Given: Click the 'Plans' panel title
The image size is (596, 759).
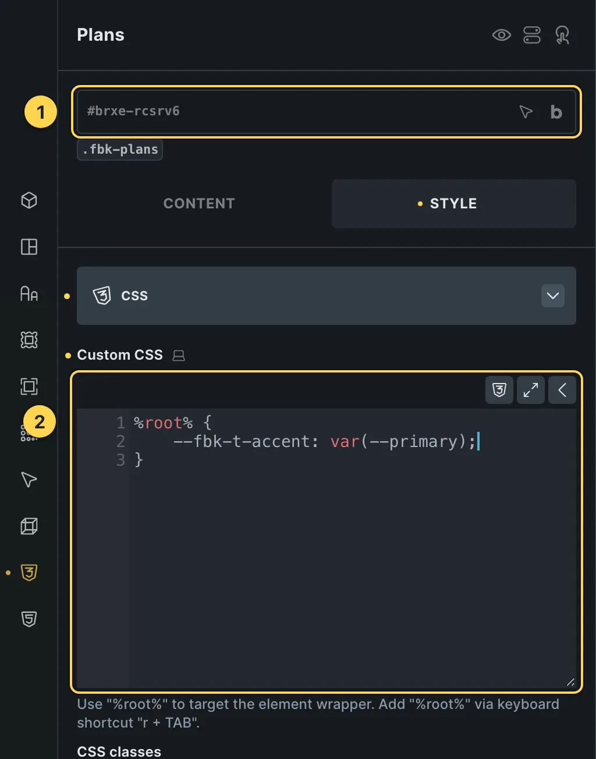Looking at the screenshot, I should [x=101, y=35].
